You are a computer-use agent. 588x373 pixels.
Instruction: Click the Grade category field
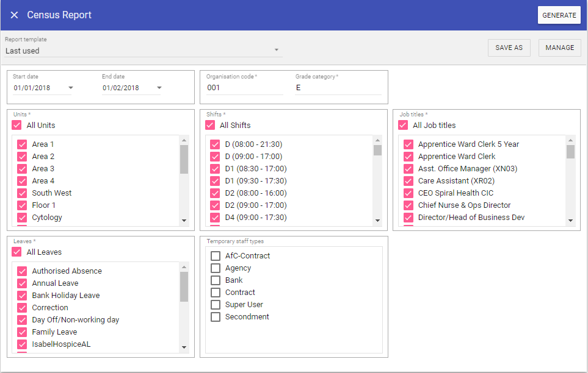338,88
